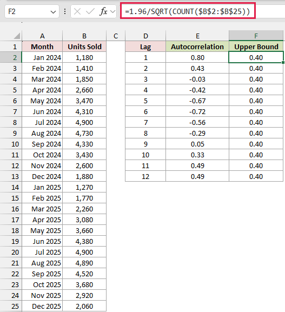Click the -0.56 autocorrelation cell
The image size is (285, 312).
click(x=197, y=122)
